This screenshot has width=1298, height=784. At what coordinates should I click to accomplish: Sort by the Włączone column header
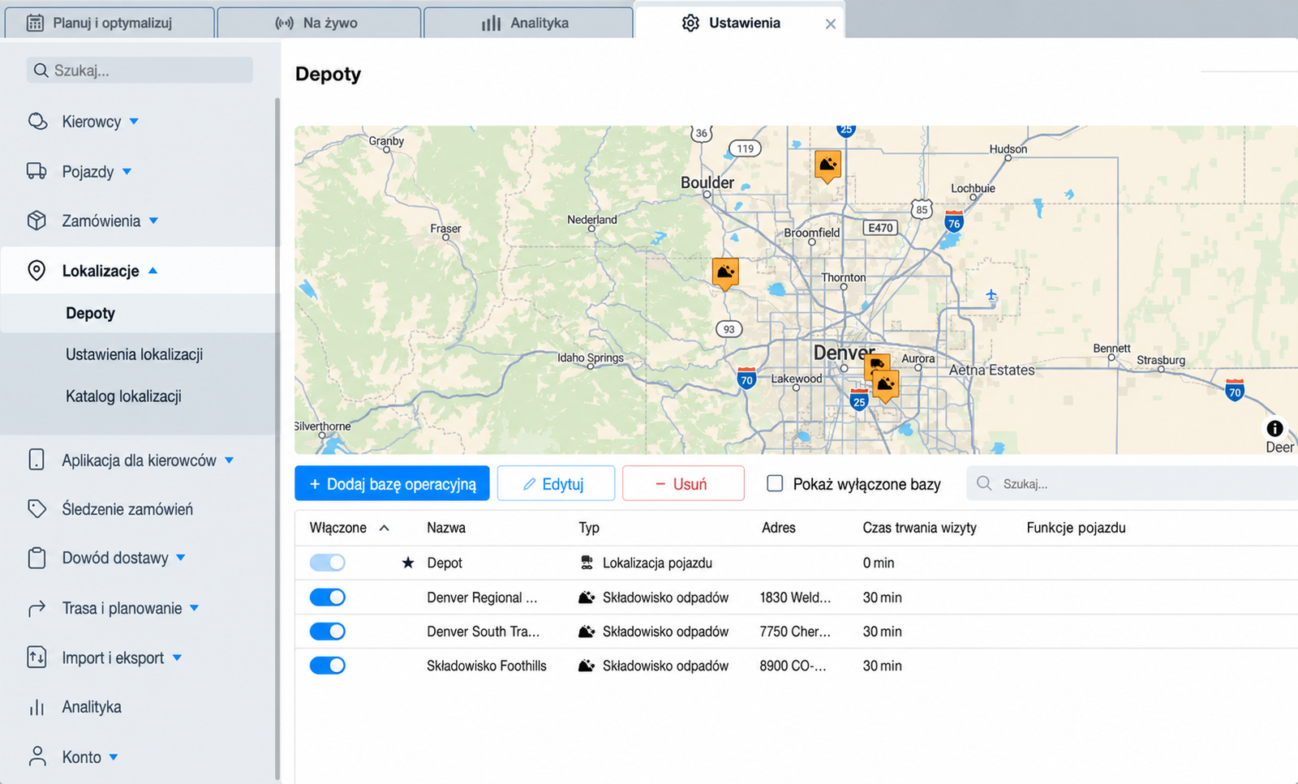point(338,528)
